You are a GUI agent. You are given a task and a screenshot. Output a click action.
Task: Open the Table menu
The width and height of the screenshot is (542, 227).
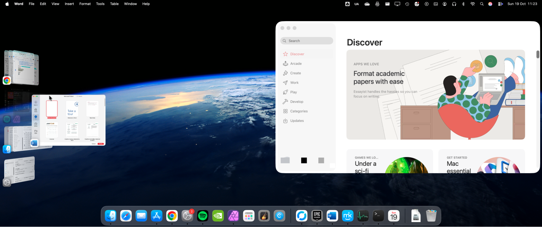tap(114, 4)
